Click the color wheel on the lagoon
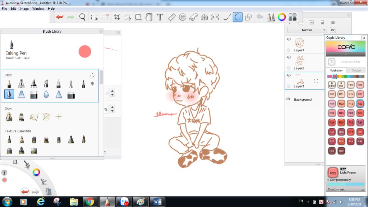The height and width of the screenshot is (207, 368). click(x=36, y=172)
